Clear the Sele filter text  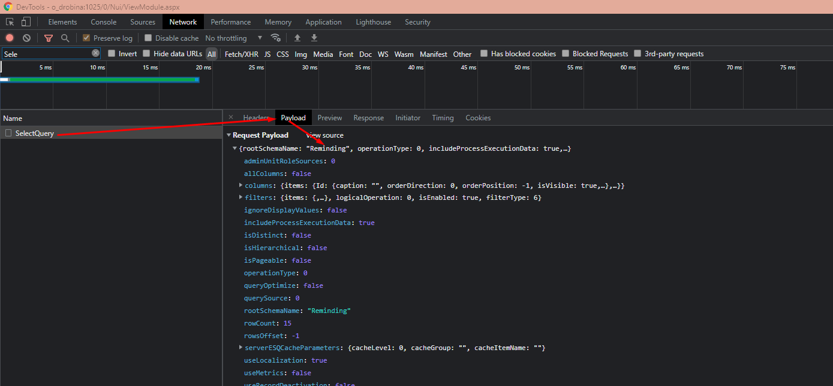click(95, 53)
